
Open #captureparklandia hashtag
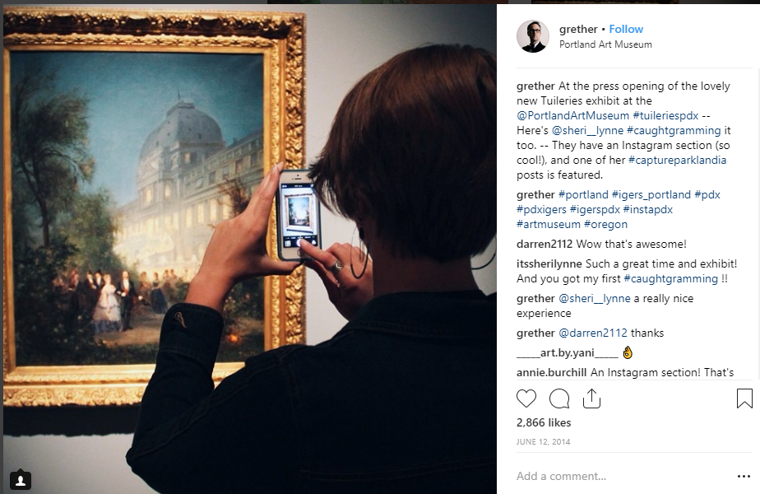pyautogui.click(x=677, y=160)
